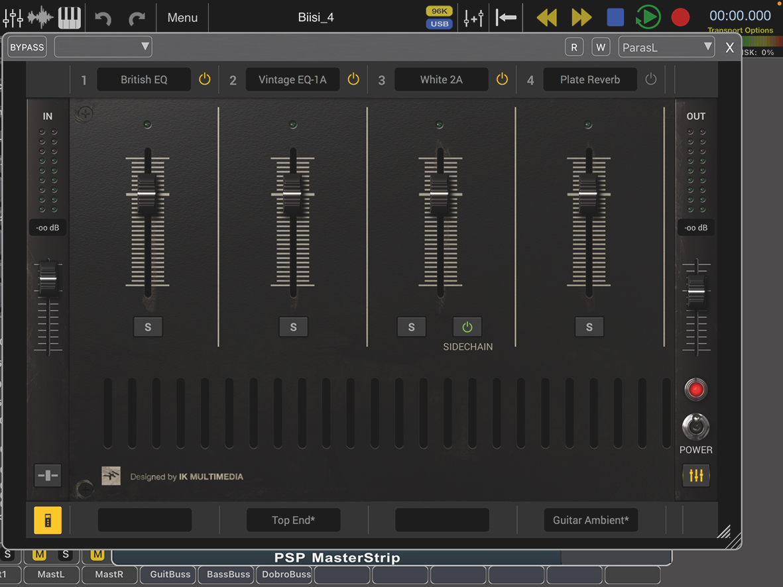Return to start of song
Screen dimensions: 783x587
[x=506, y=18]
